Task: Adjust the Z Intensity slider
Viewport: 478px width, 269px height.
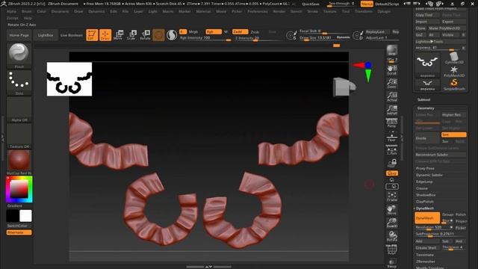Action: [258, 38]
